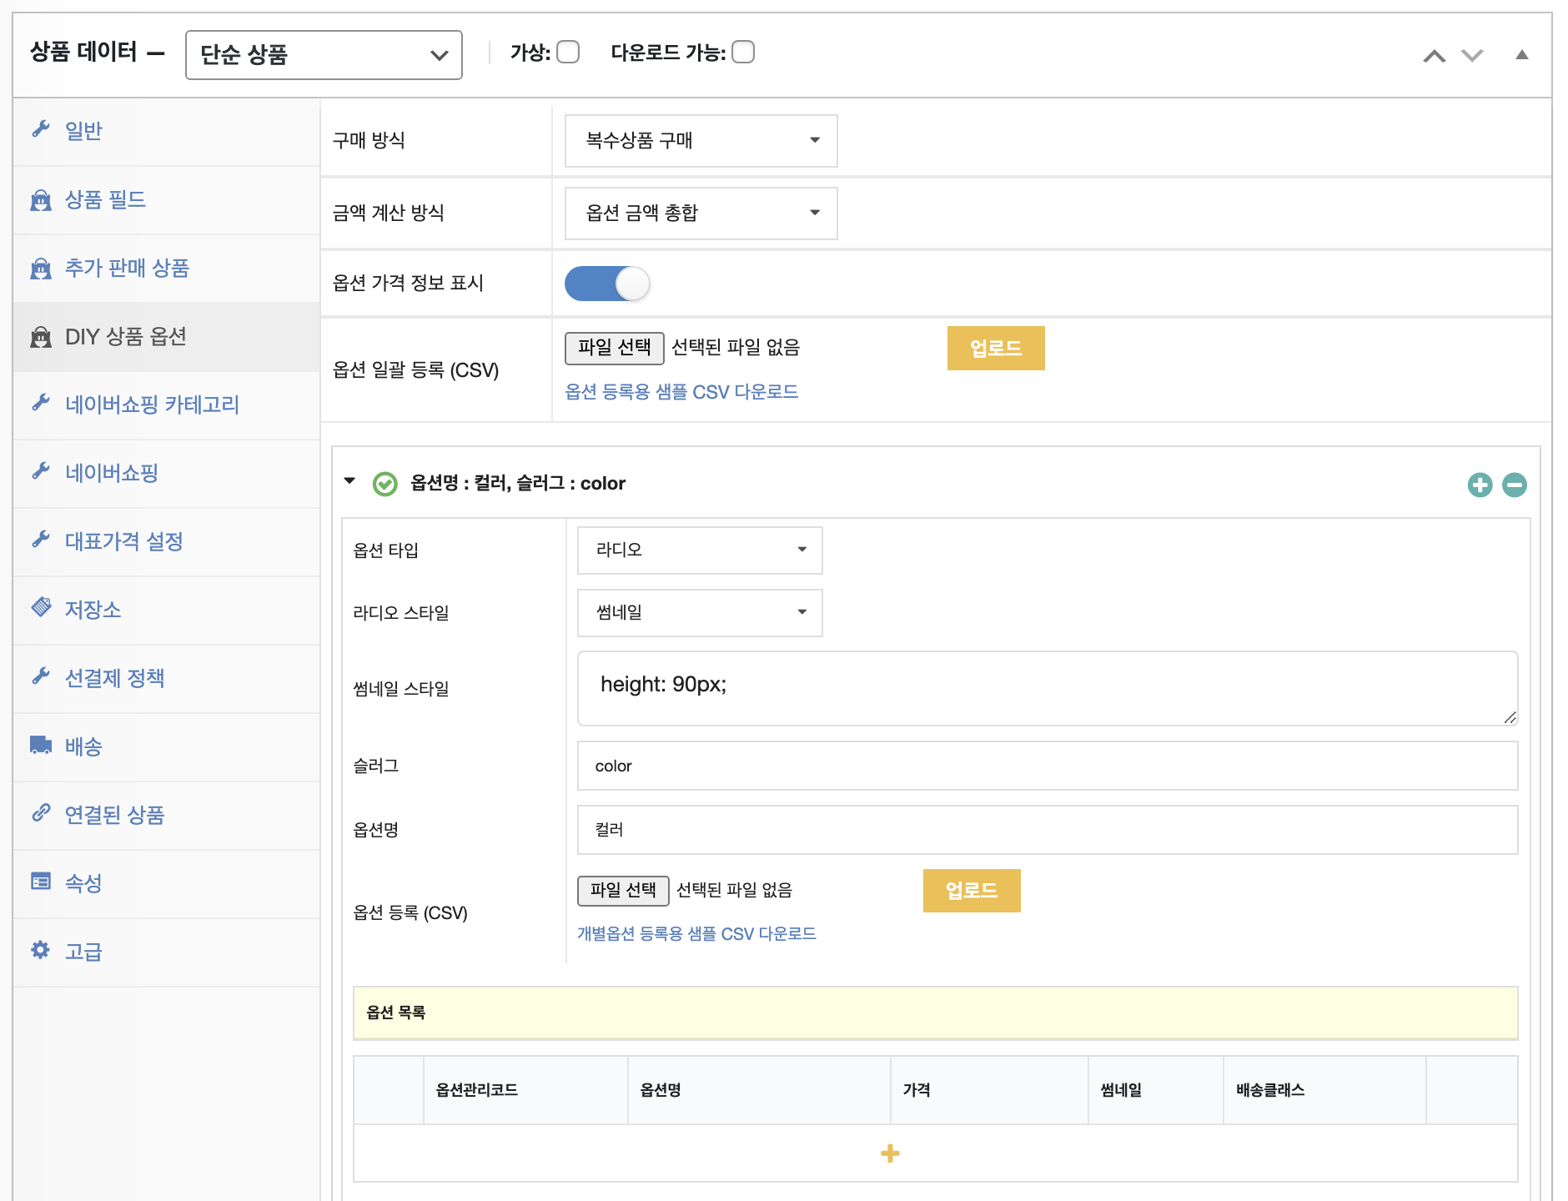Viewport: 1568px width, 1201px height.
Task: Click the green check icon beside 옵션명
Action: (x=384, y=484)
